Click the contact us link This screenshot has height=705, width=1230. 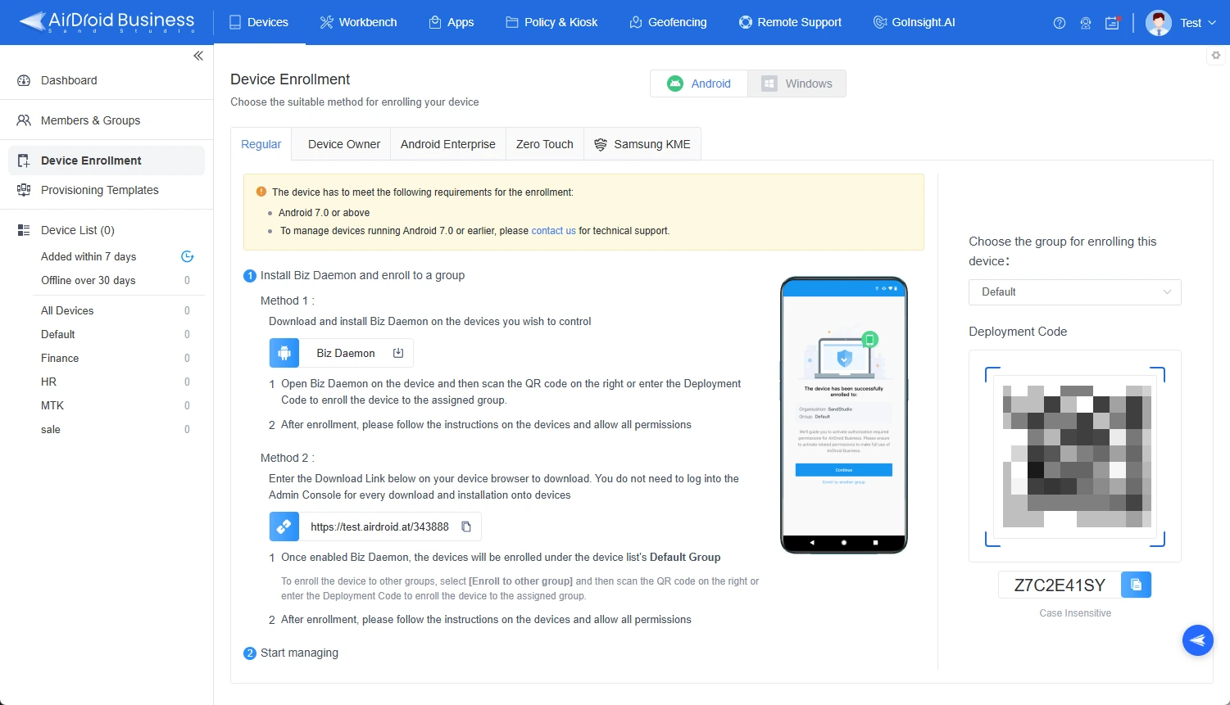click(554, 231)
